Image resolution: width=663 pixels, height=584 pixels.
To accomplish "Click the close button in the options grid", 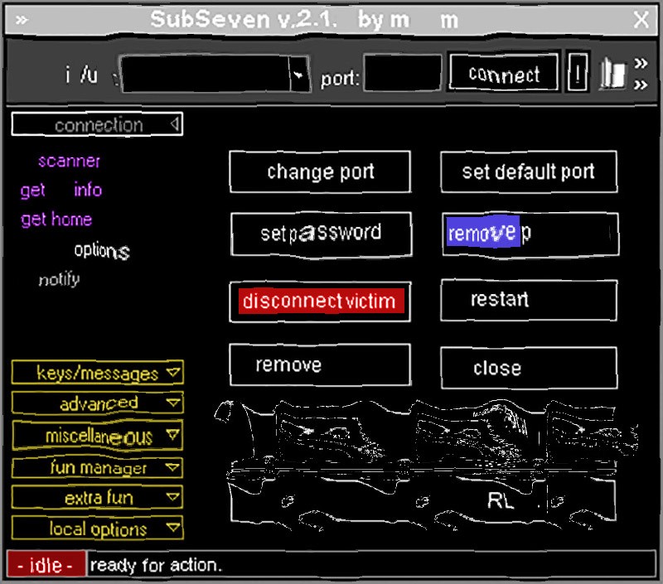I will tap(529, 368).
